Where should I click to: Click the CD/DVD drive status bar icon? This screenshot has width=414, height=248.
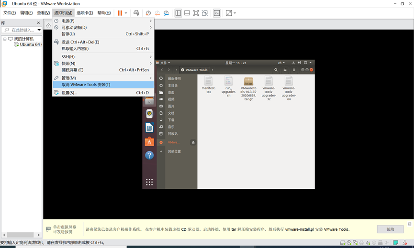pyautogui.click(x=349, y=243)
